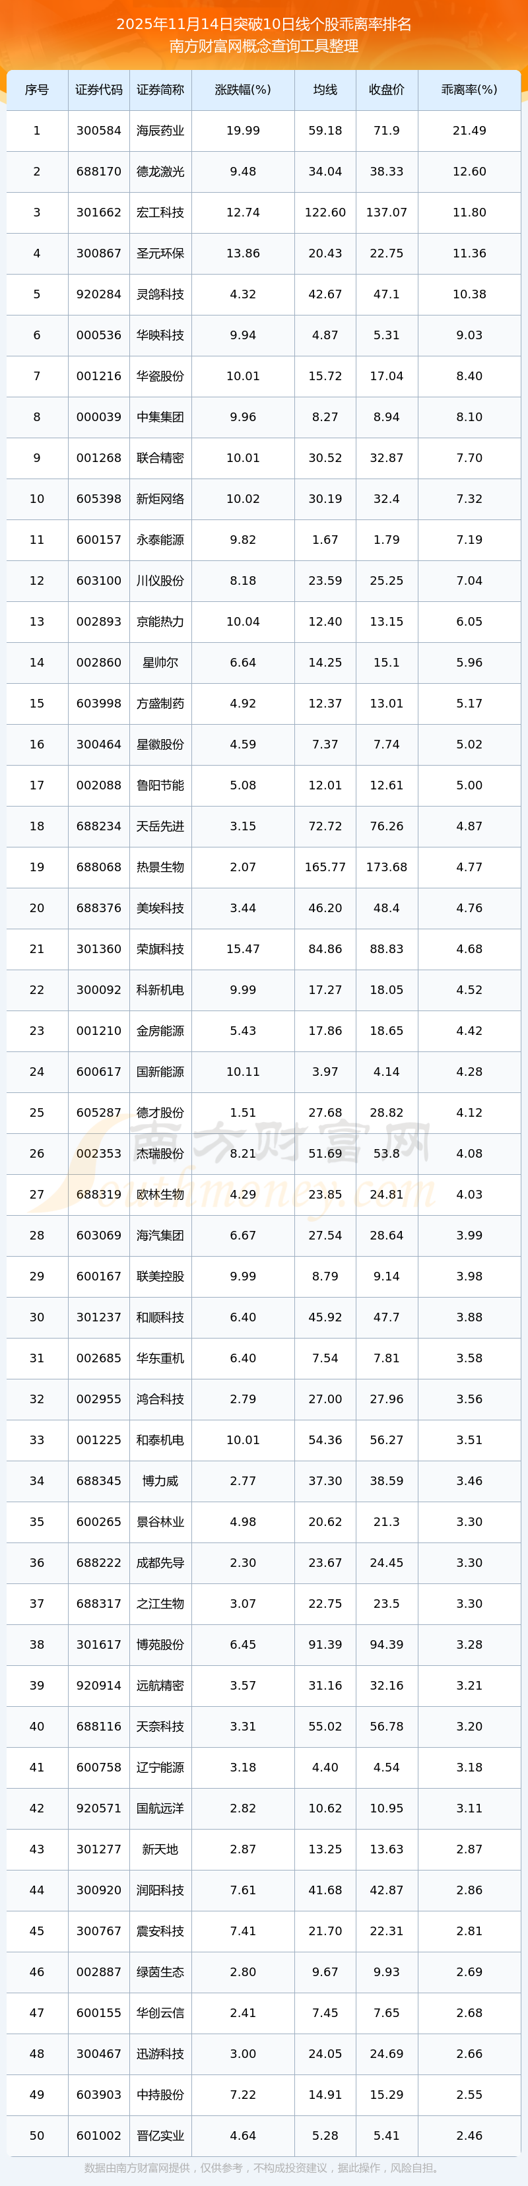Click stock code 688234
The height and width of the screenshot is (2186, 528).
click(98, 826)
